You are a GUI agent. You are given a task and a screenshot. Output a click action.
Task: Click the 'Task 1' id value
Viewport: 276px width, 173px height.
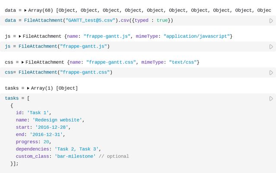[x=38, y=113]
